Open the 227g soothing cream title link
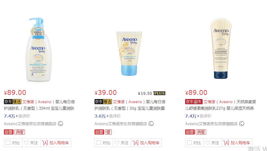Screen dimensions: 267x151 pyautogui.click(x=220, y=105)
